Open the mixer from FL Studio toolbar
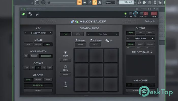Image resolution: width=178 pixels, height=101 pixels. pos(155,2)
